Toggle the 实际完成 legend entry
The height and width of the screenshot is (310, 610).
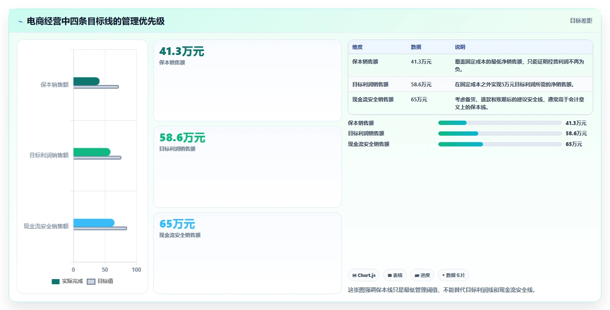coord(67,281)
